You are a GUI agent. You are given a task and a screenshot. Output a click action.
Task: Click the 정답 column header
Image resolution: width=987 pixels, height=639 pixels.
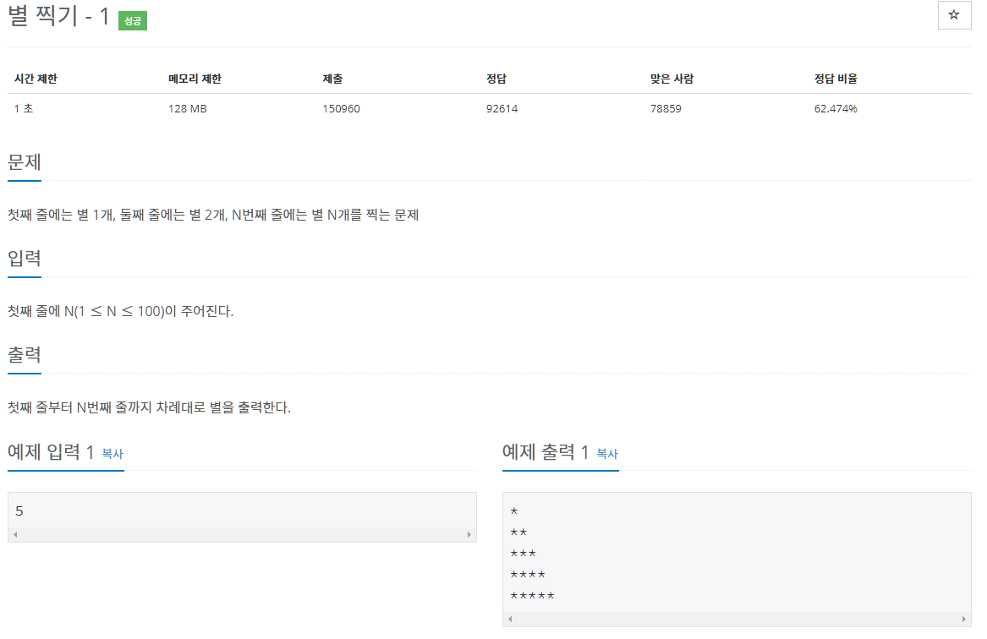click(496, 79)
